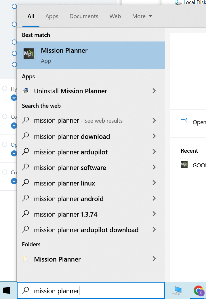
Task: Click the Open action icon in preview pane
Action: pyautogui.click(x=184, y=121)
